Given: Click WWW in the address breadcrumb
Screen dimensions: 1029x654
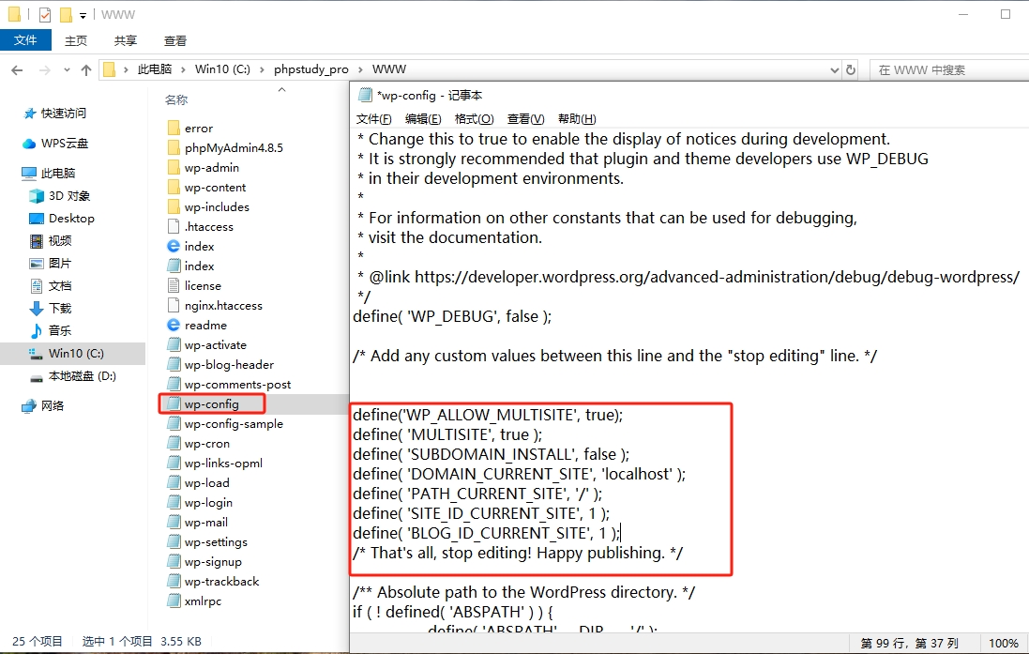Looking at the screenshot, I should (x=389, y=68).
